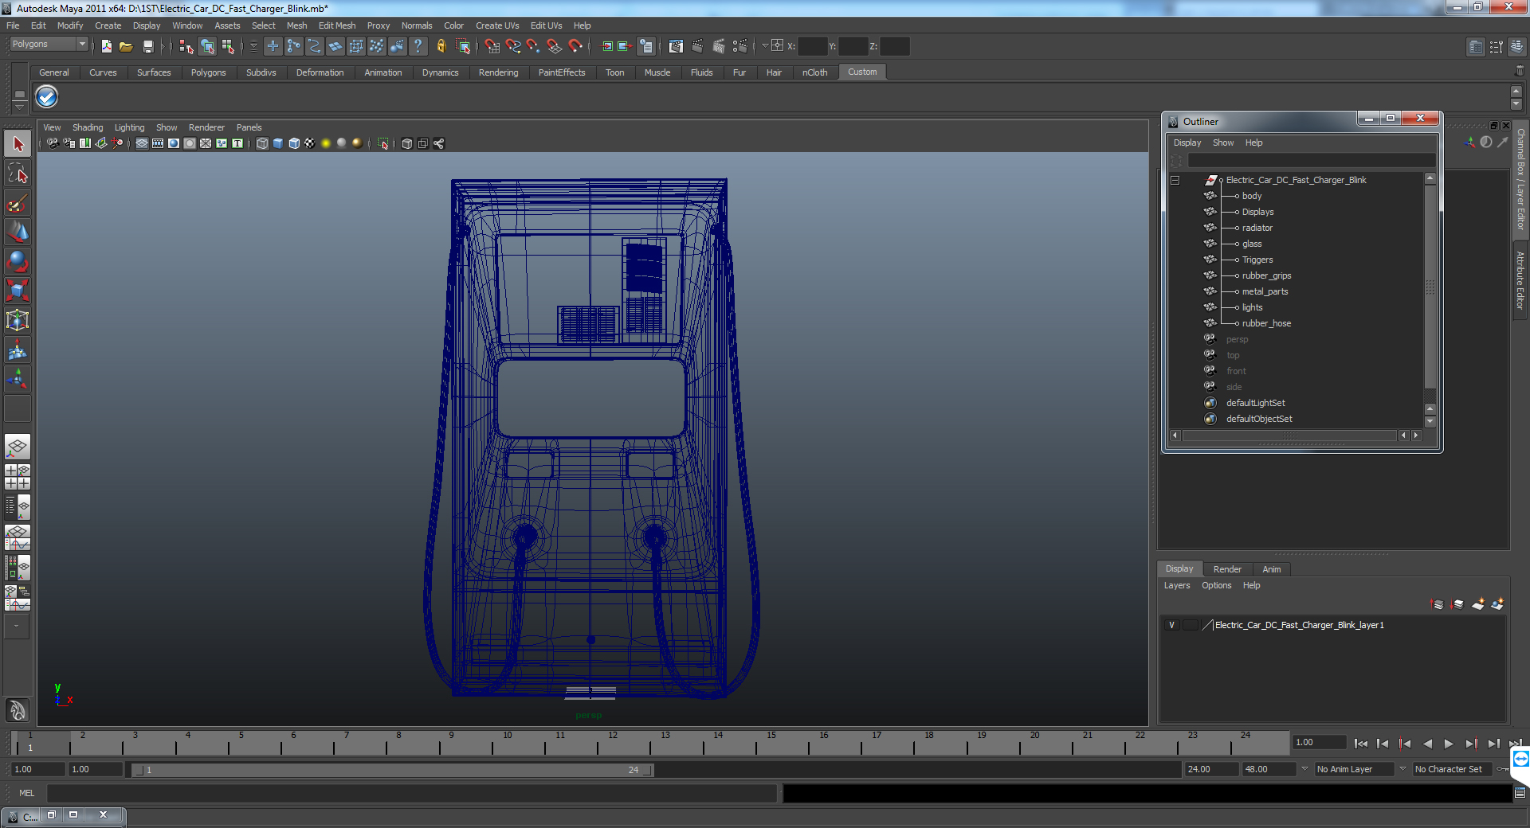The image size is (1530, 828).
Task: Enable textured display checker icon
Action: [310, 143]
